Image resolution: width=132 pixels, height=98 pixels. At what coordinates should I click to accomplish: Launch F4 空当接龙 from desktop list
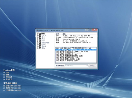[x=8, y=79]
